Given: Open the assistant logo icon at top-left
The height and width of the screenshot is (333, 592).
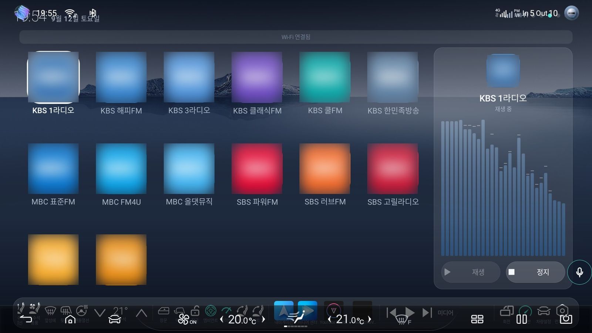Looking at the screenshot, I should 22,13.
